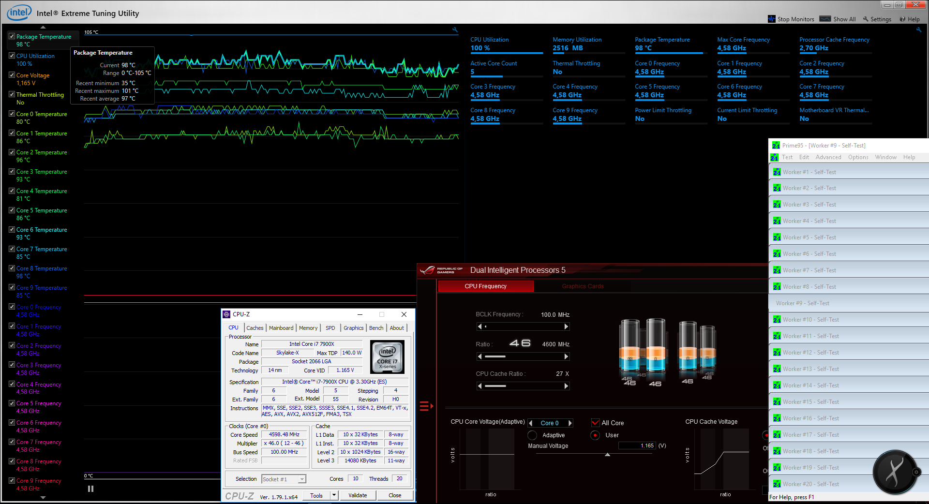
Task: Toggle the All Core checkbox
Action: (x=596, y=423)
